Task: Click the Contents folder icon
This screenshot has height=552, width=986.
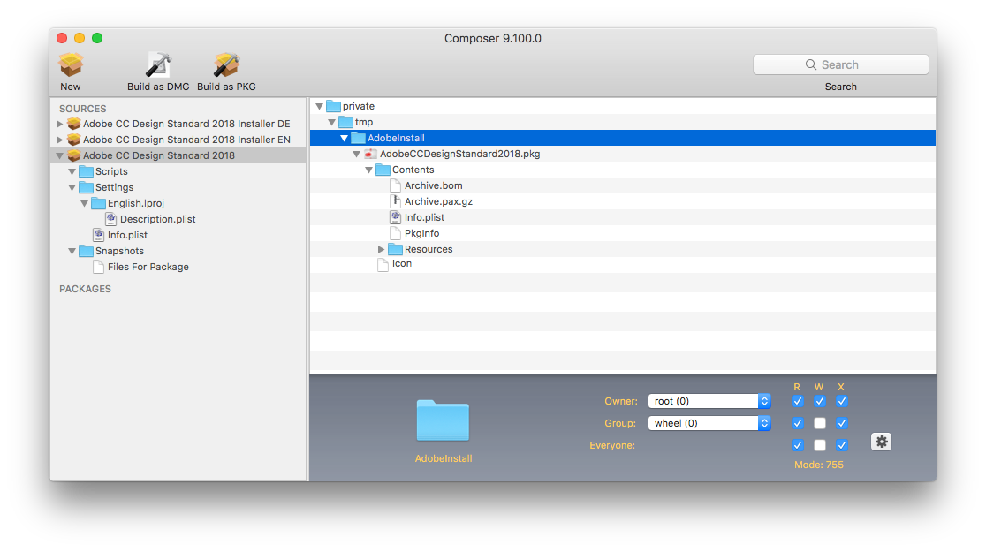Action: (x=383, y=170)
